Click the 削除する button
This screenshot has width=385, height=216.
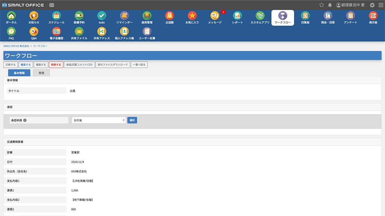pos(56,64)
